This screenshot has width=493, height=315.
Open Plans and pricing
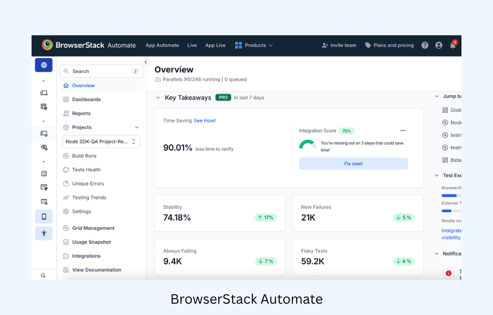click(389, 45)
